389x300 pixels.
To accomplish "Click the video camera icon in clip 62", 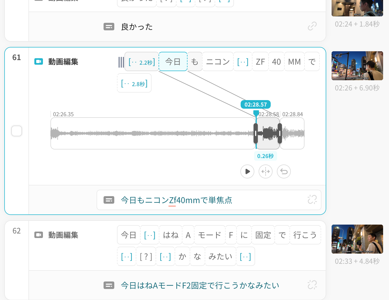I will tap(39, 235).
